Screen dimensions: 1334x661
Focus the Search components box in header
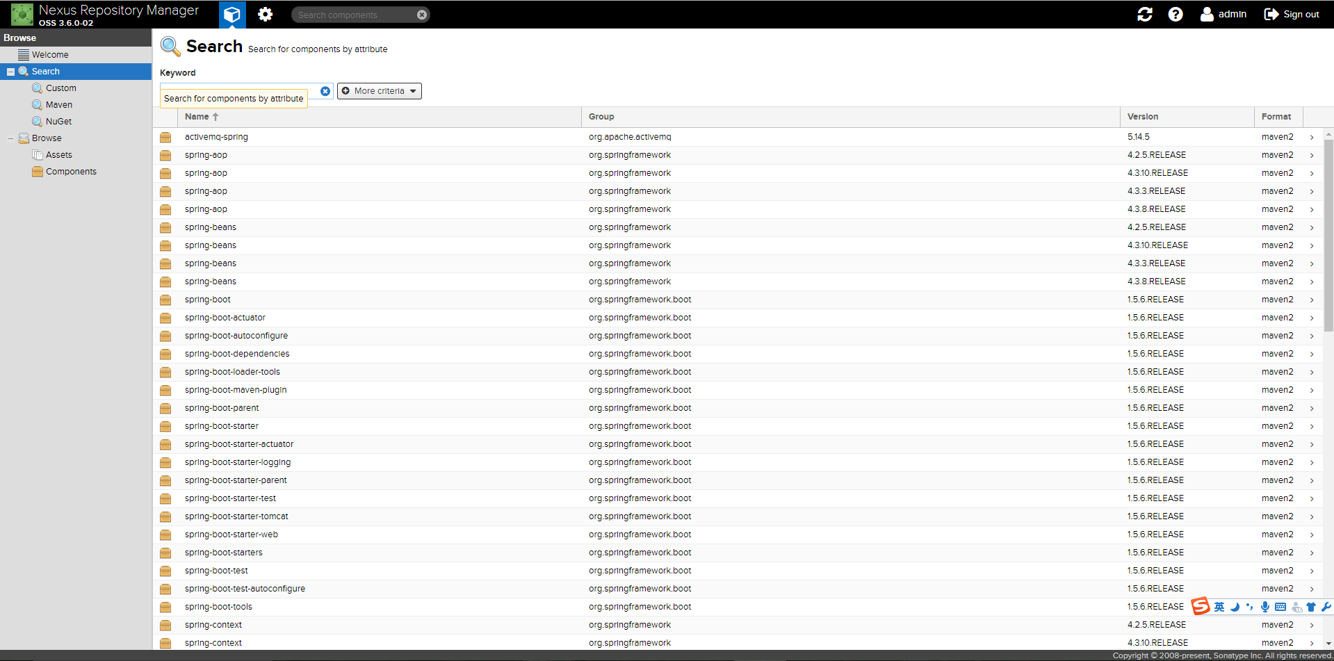click(355, 15)
